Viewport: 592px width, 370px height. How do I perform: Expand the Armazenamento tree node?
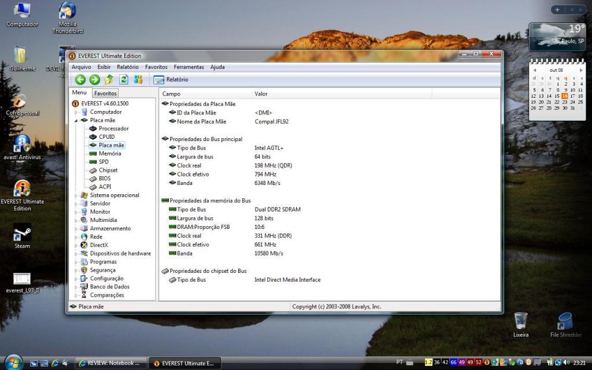[x=76, y=229]
